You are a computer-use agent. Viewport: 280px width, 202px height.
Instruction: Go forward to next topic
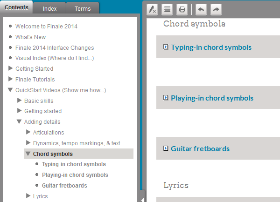pyautogui.click(x=216, y=9)
